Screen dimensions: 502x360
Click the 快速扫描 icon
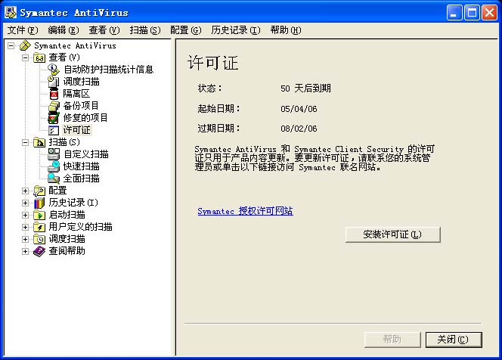(54, 166)
